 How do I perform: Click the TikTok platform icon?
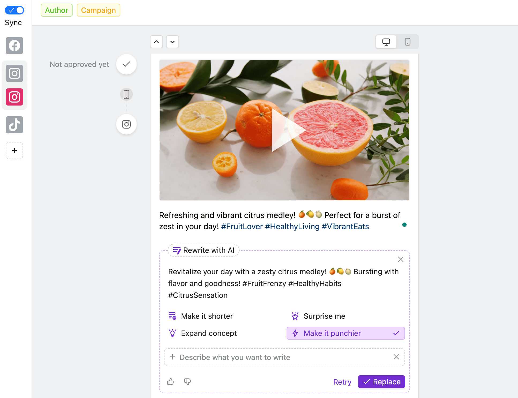[14, 125]
